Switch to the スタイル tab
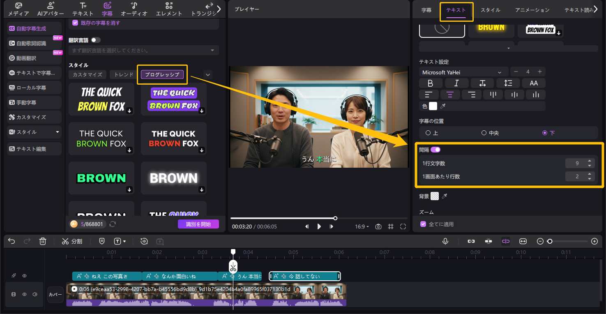 tap(490, 10)
